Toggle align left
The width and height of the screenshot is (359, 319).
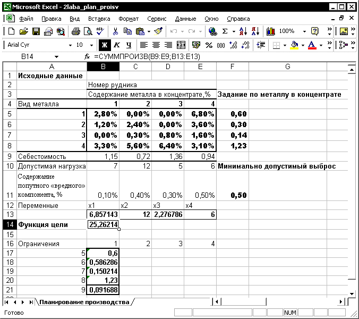point(143,45)
